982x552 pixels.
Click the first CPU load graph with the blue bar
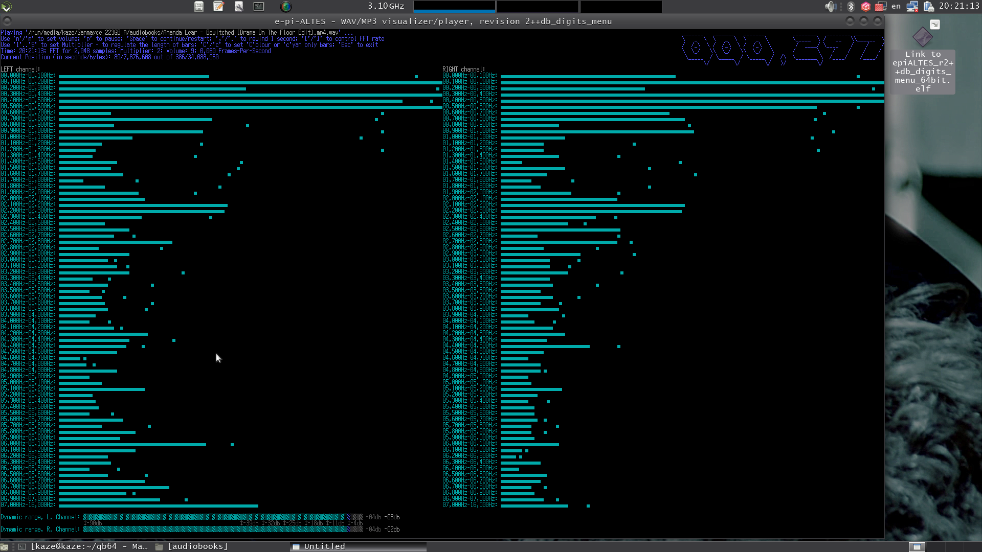(454, 7)
